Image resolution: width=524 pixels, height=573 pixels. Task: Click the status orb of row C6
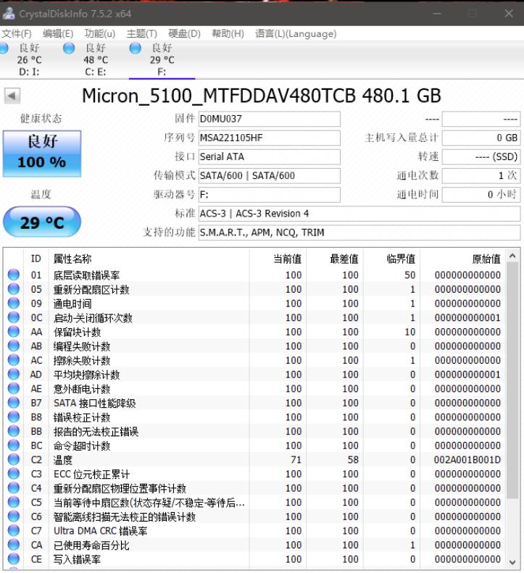point(14,516)
